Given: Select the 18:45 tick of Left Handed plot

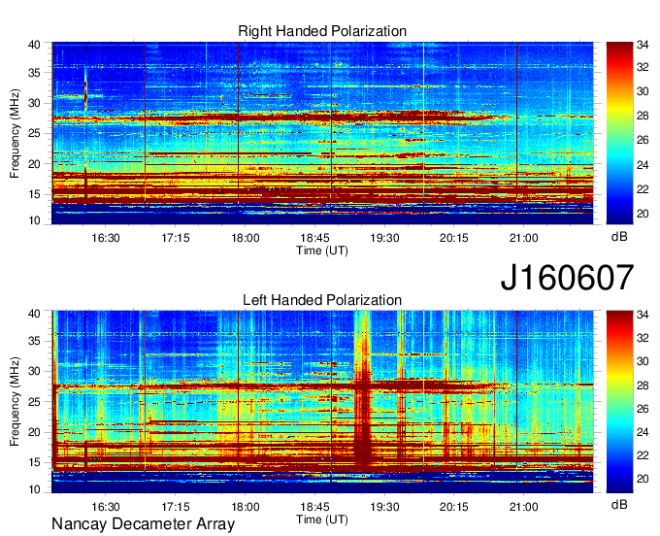Looking at the screenshot, I should tap(314, 507).
